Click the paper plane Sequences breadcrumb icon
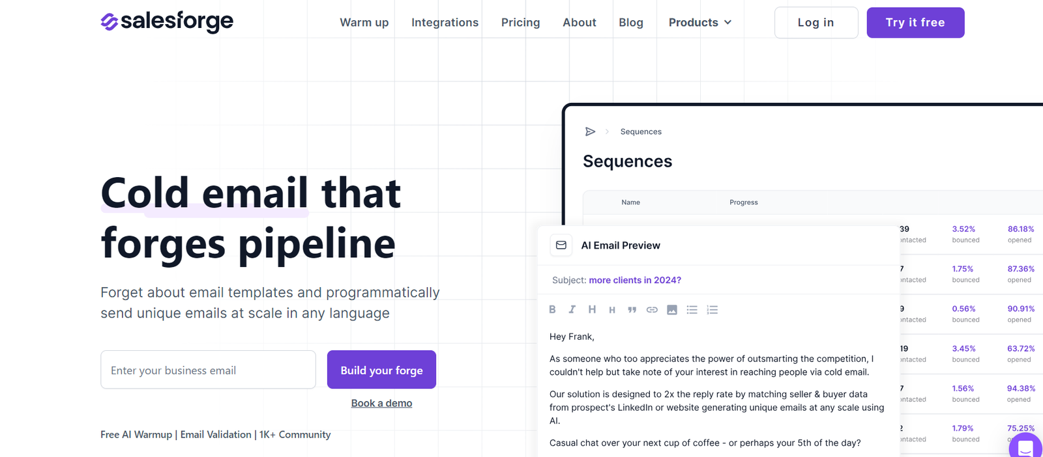Screen dimensions: 1043x457 (590, 132)
